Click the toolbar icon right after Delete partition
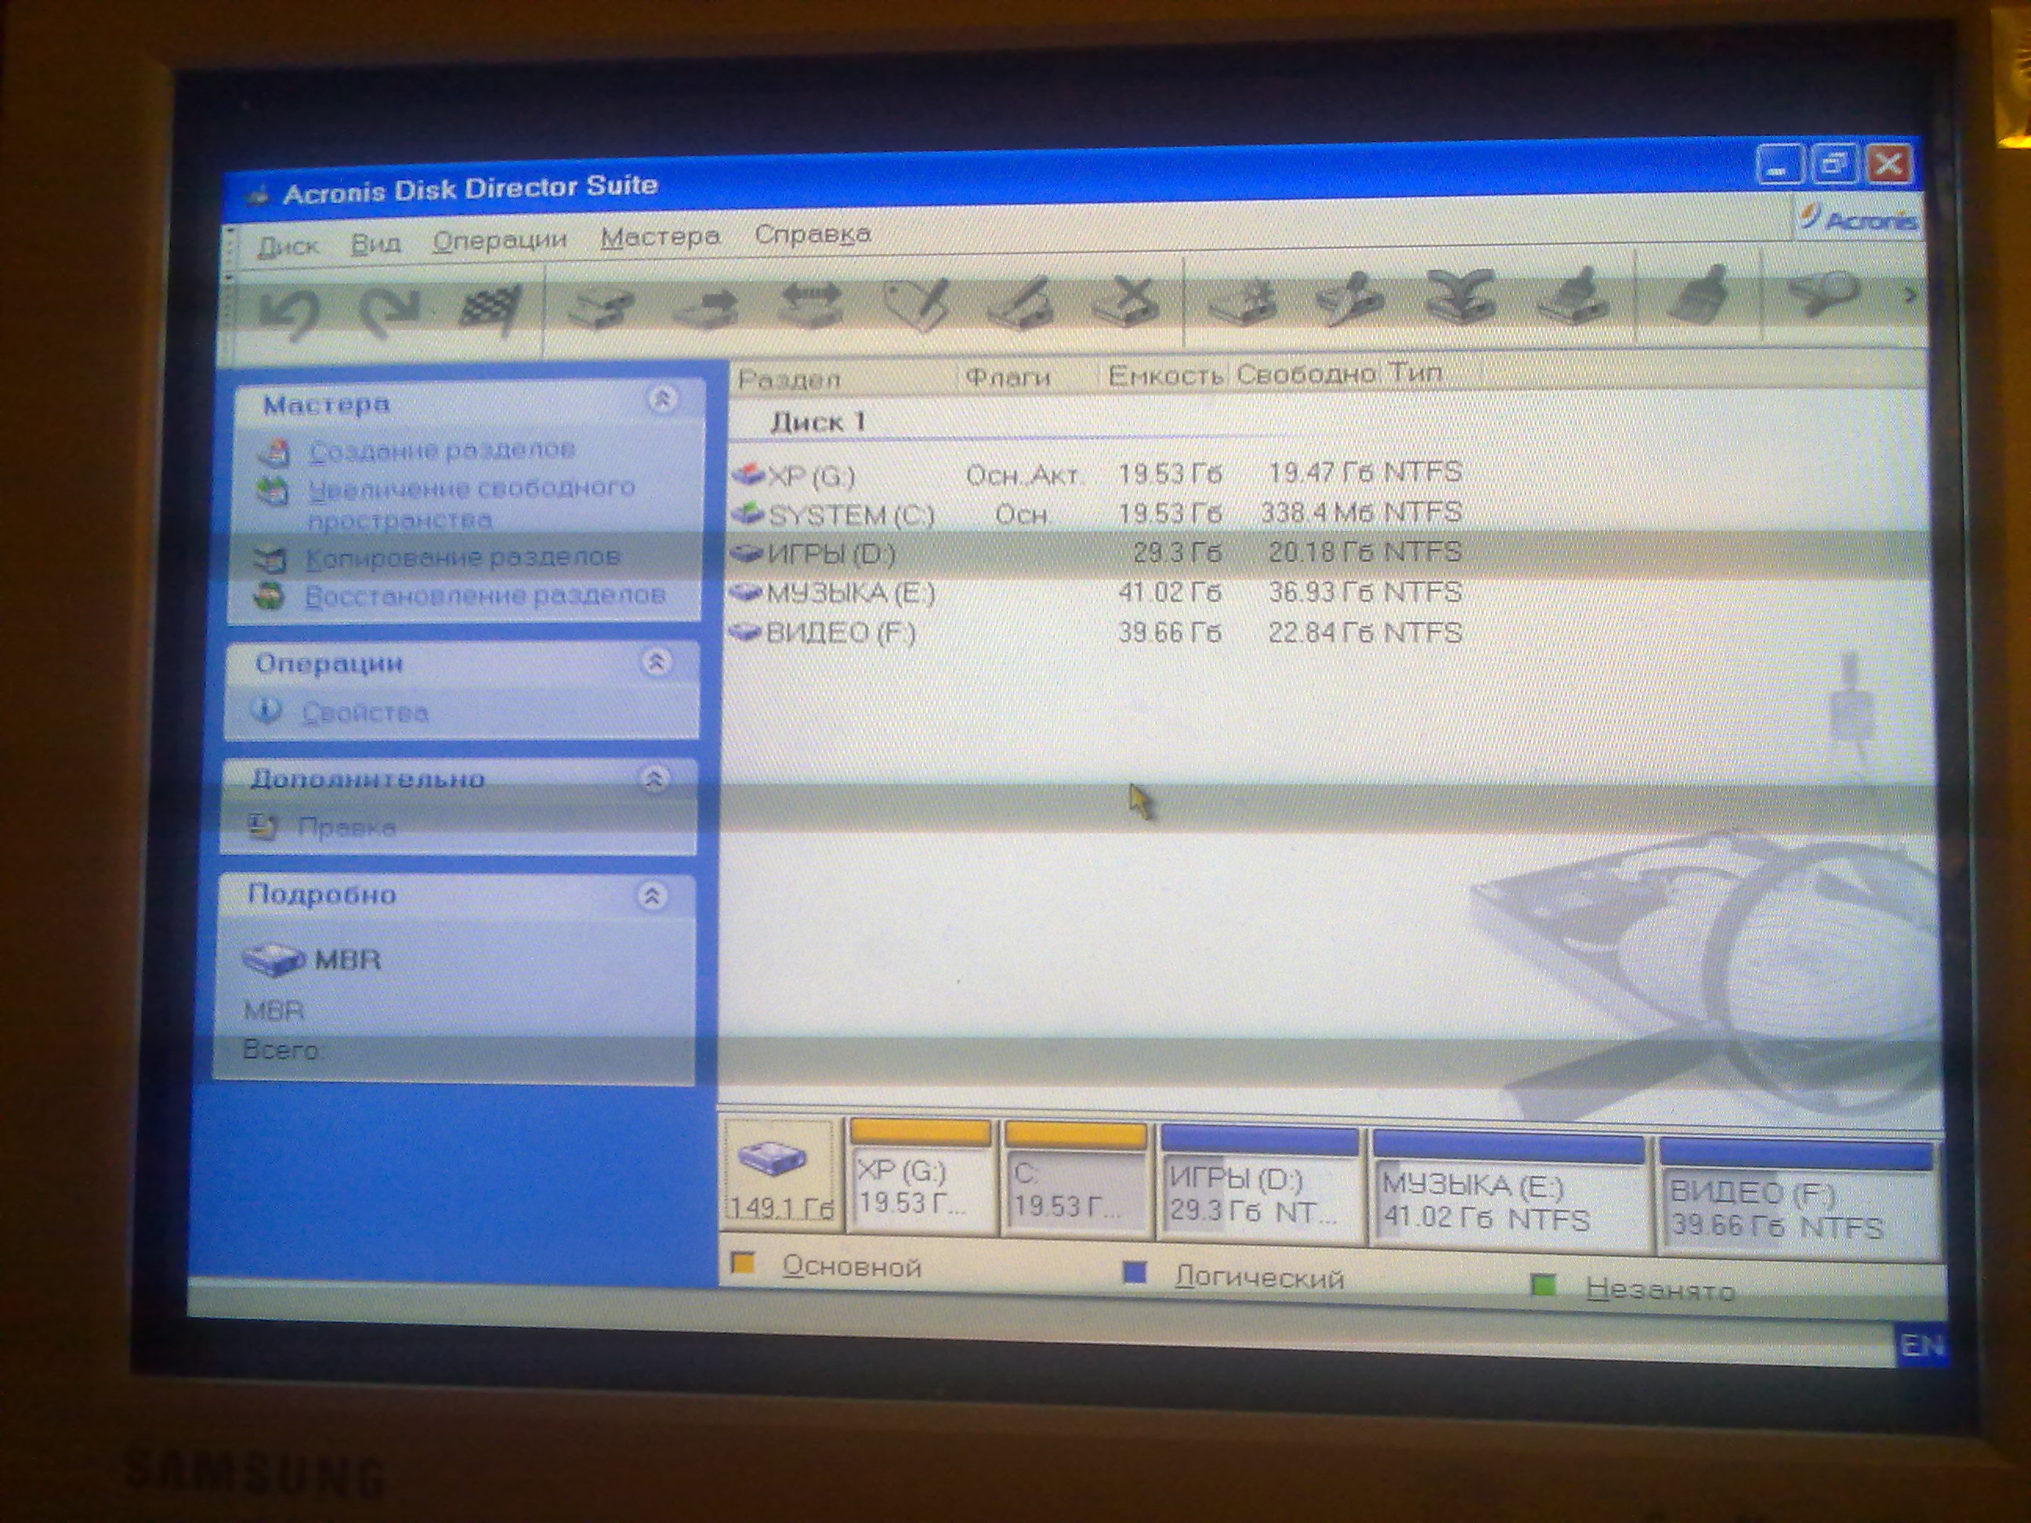 1242,298
